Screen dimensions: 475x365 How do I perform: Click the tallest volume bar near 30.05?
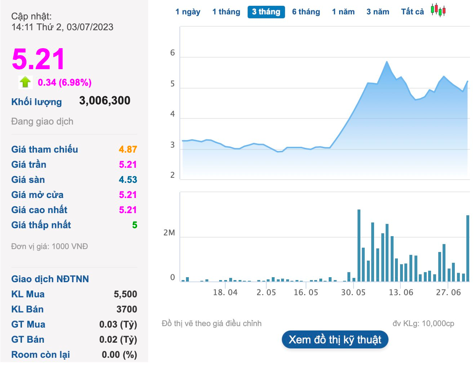point(359,245)
